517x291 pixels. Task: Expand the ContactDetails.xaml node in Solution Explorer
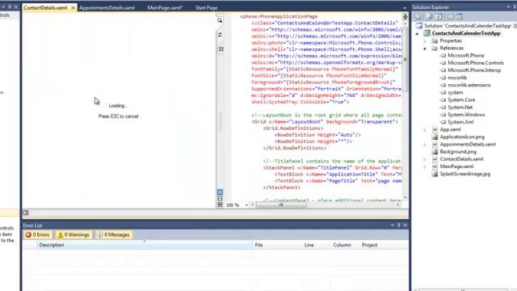[x=425, y=159]
